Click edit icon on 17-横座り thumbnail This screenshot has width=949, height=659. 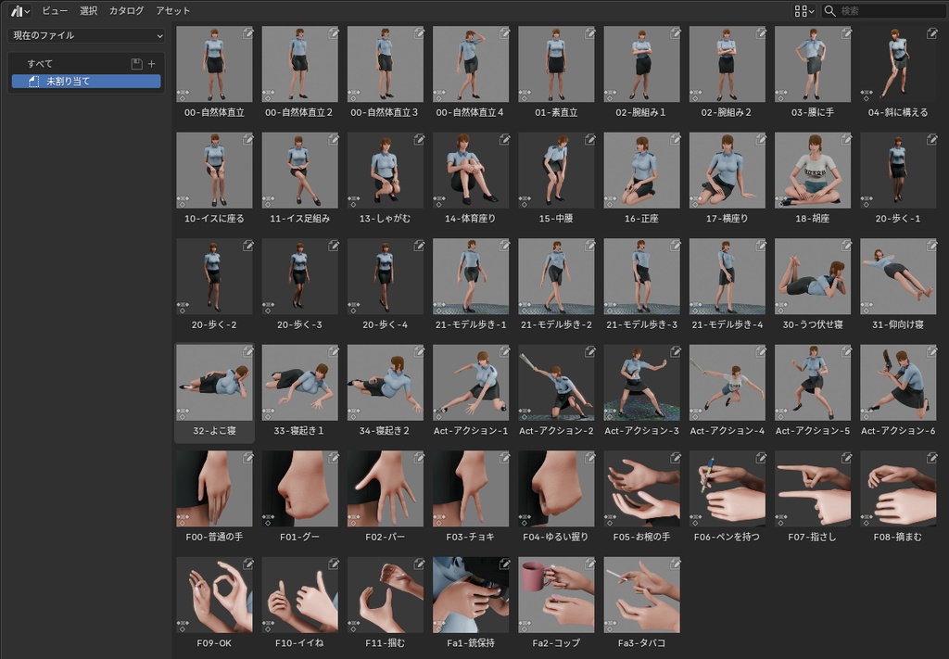pos(761,139)
